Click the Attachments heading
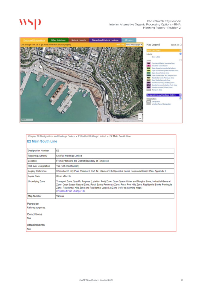Image resolution: width=202 pixels, height=286 pixels. click(x=36, y=225)
